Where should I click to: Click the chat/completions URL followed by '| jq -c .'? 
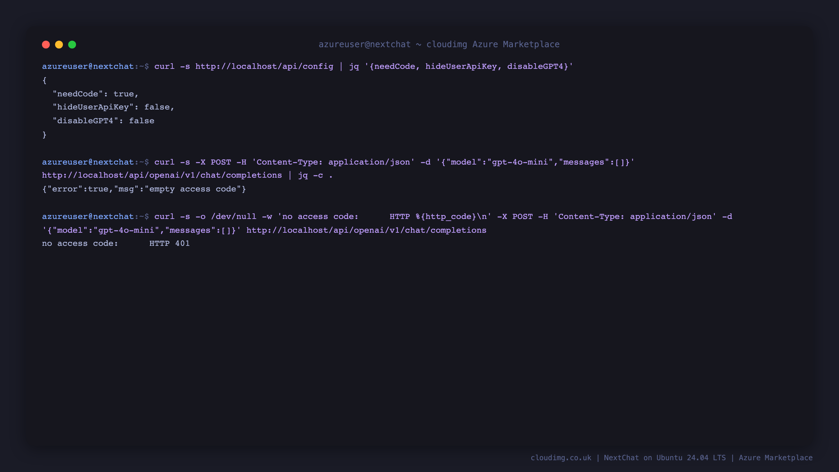[162, 175]
